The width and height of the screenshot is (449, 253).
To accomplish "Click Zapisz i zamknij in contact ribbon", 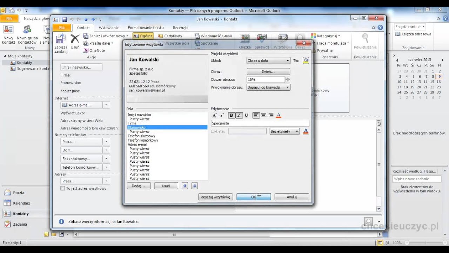I will (x=61, y=44).
